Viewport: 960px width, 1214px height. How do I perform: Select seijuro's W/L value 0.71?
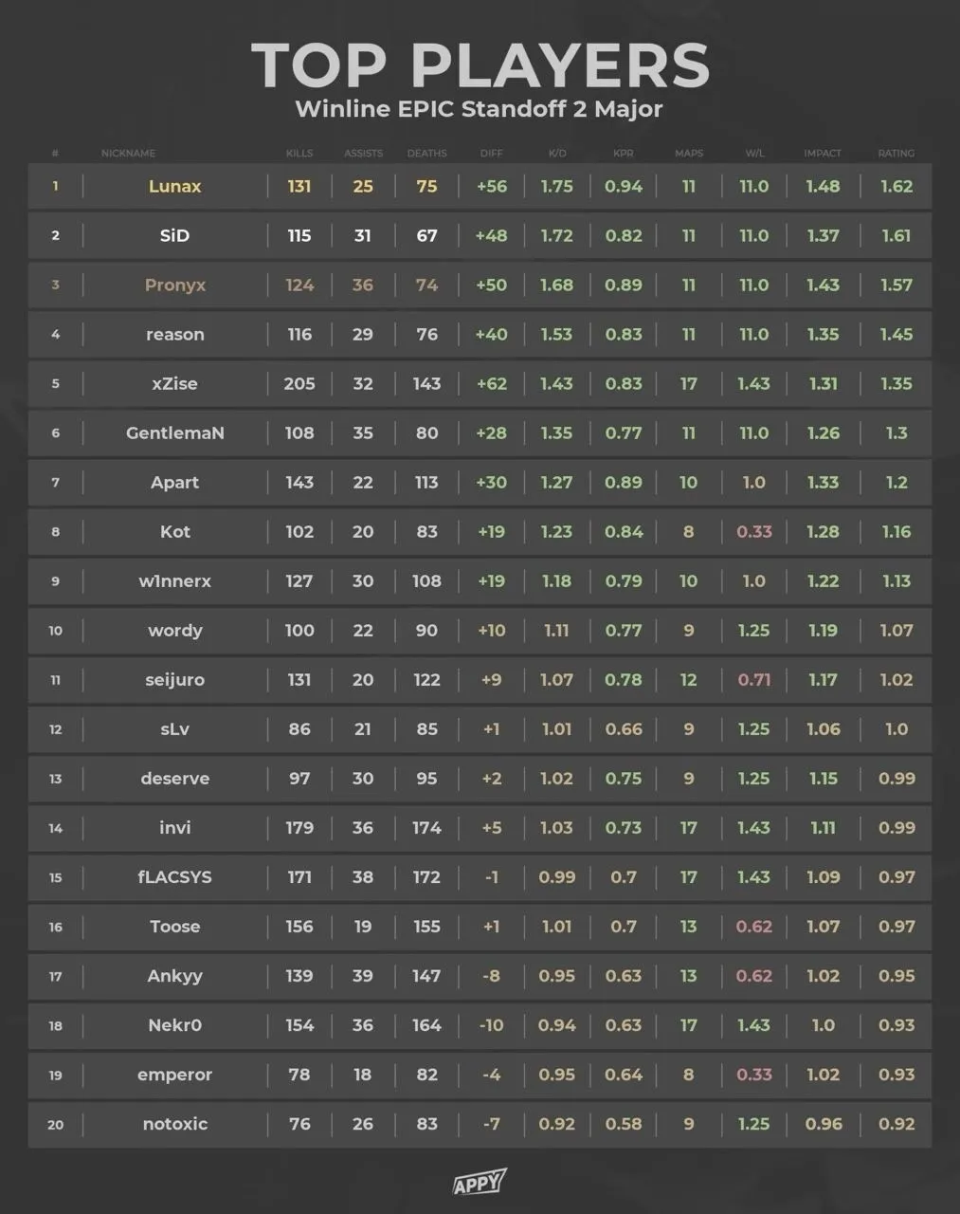tap(754, 680)
